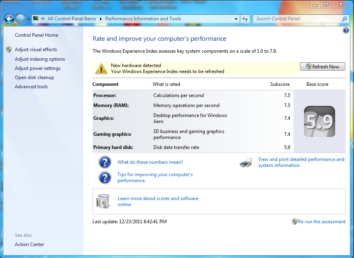Image resolution: width=354 pixels, height=258 pixels.
Task: Click the printer icon
Action: click(x=246, y=162)
